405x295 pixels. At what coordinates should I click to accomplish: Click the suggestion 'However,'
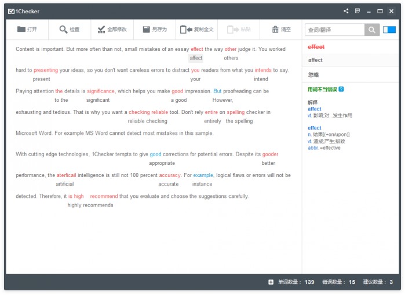pos(222,100)
